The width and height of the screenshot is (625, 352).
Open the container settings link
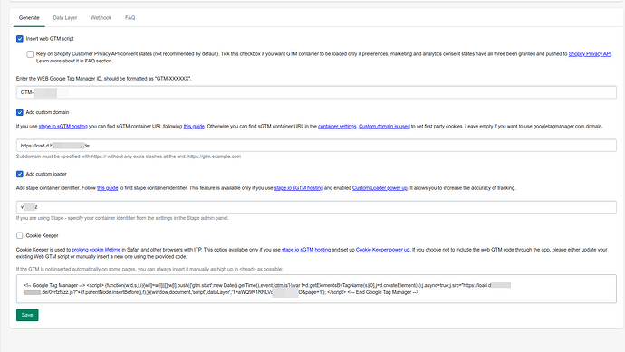click(x=337, y=127)
